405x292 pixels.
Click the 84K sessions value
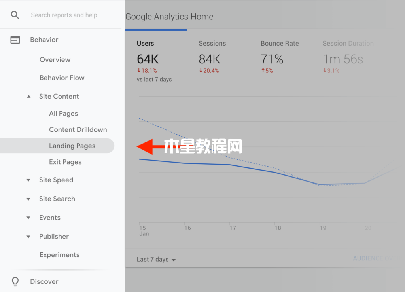(210, 59)
